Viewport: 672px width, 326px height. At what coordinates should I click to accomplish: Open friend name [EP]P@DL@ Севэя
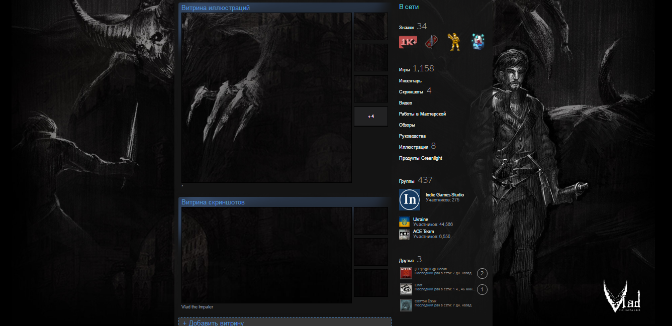pyautogui.click(x=430, y=269)
